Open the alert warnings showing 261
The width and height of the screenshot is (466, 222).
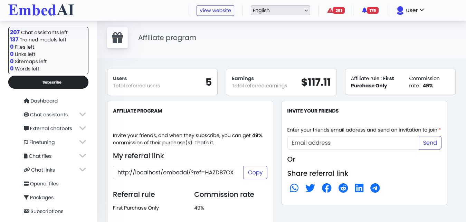(x=336, y=10)
